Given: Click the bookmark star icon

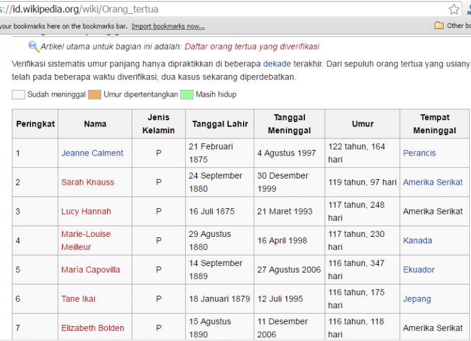Looking at the screenshot, I should [454, 9].
